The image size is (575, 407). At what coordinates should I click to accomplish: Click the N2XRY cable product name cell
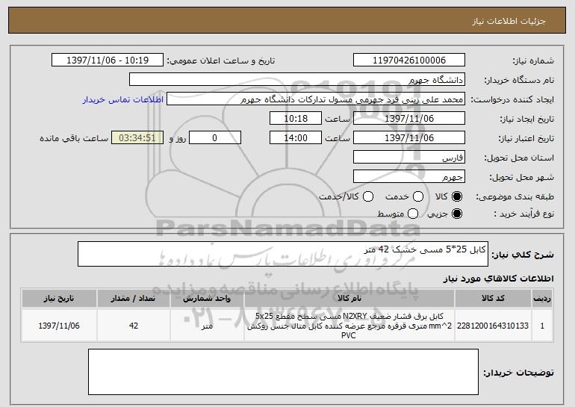[x=349, y=326]
